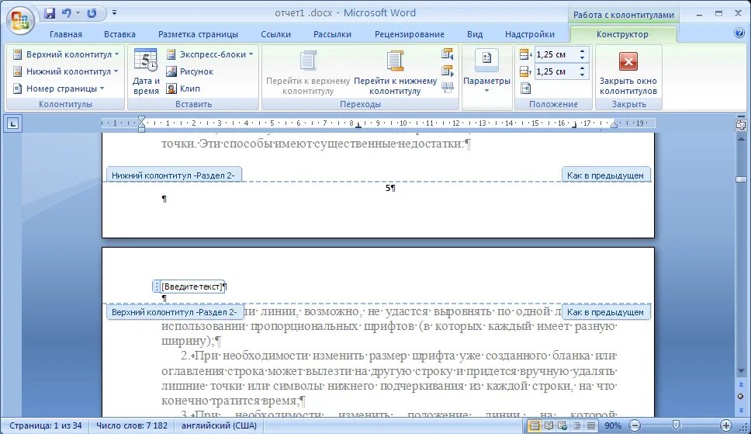
Task: Save the document with the floppy icon
Action: (x=50, y=13)
